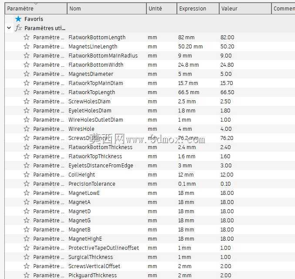The image size is (295, 279).
Task: Toggle favorite star for FlatworkBottomWidth
Action: [x=27, y=65]
